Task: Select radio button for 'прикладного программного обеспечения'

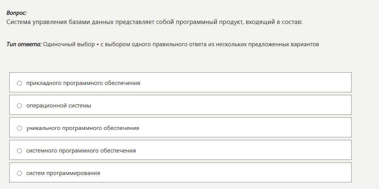Action: [x=20, y=83]
